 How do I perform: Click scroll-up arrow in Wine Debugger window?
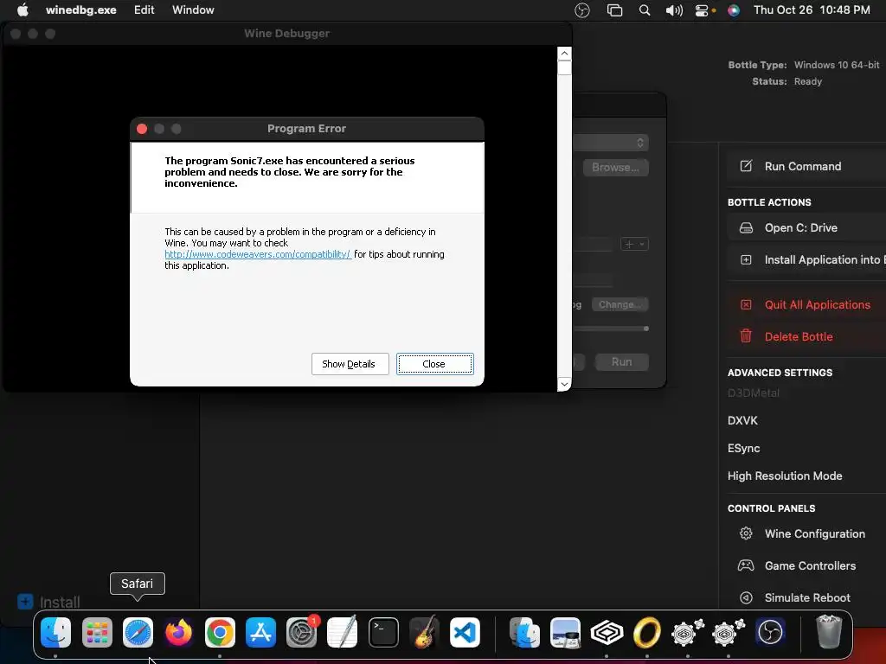564,54
